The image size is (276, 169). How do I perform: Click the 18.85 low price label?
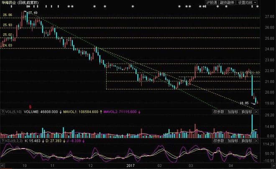244,103
